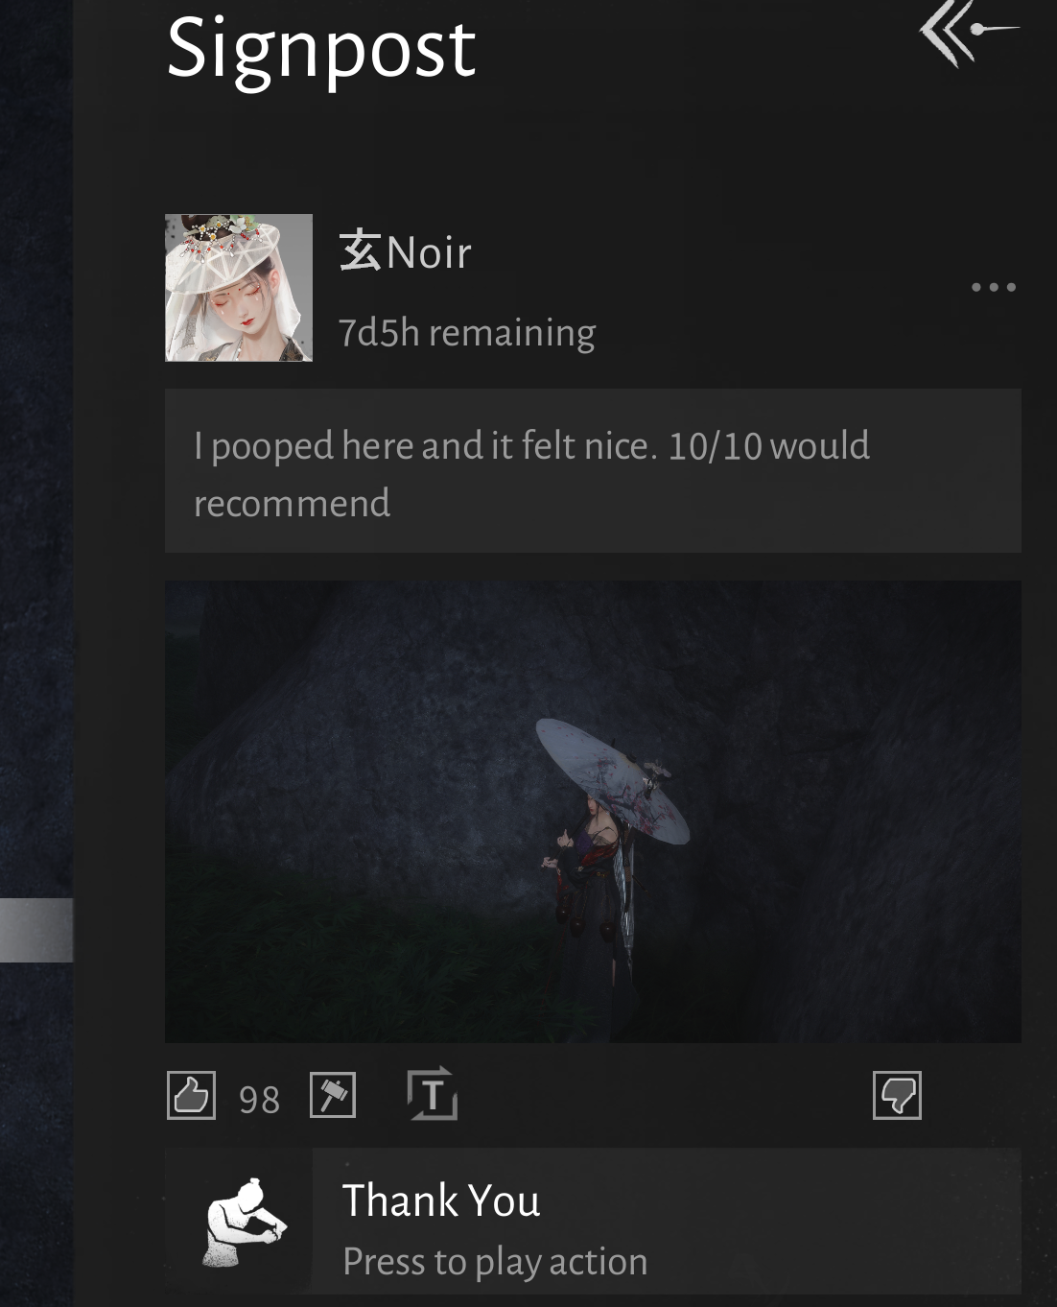Viewport: 1057px width, 1307px height.
Task: Click the '7d5h remaining' timer text
Action: [x=467, y=333]
